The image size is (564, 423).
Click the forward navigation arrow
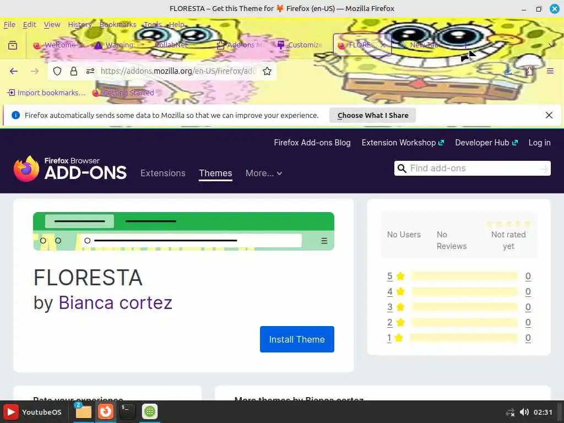(x=35, y=71)
